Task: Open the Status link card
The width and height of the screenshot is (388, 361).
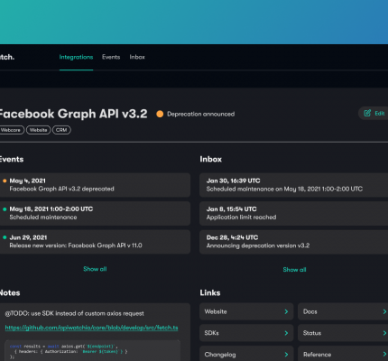Action: (x=343, y=333)
